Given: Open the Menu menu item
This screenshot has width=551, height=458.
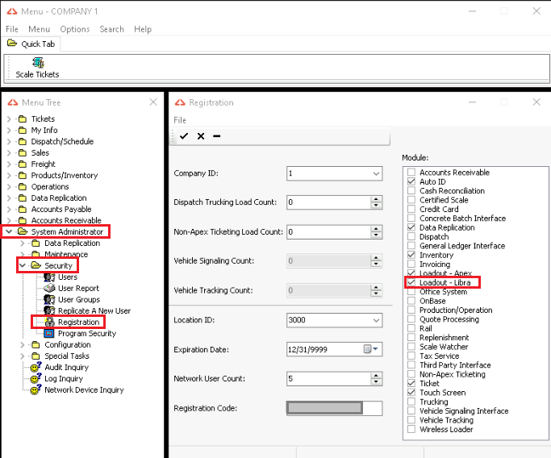Looking at the screenshot, I should (x=39, y=29).
